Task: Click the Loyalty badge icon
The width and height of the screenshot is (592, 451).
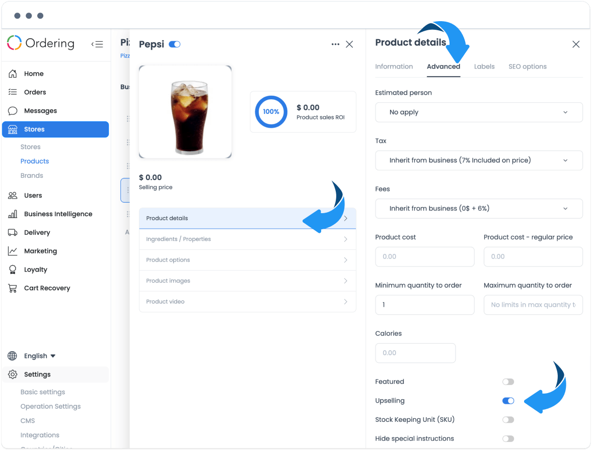Action: point(13,270)
